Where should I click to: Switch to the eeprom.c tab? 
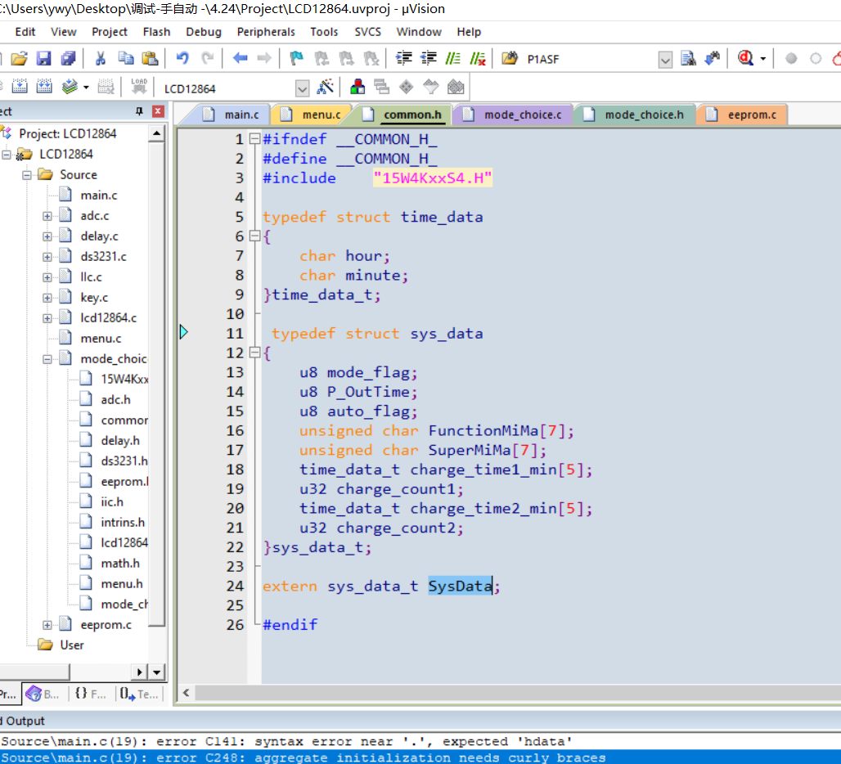pos(742,115)
